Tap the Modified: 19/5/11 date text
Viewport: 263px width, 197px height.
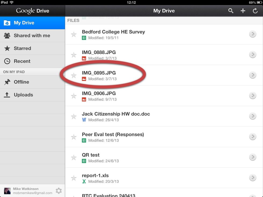(104, 38)
